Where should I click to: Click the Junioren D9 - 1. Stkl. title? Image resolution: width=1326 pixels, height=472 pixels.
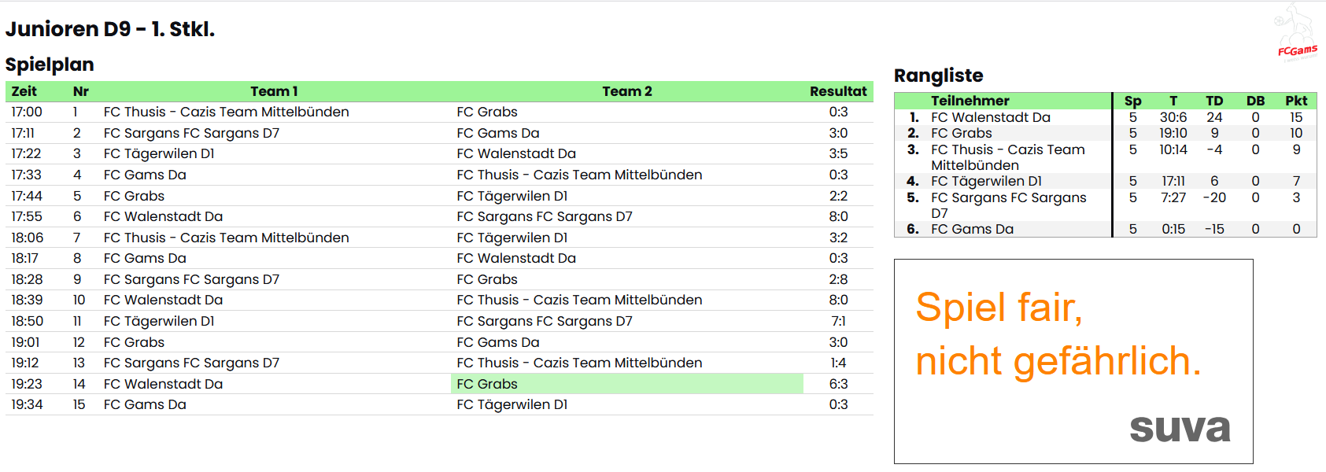(x=110, y=29)
